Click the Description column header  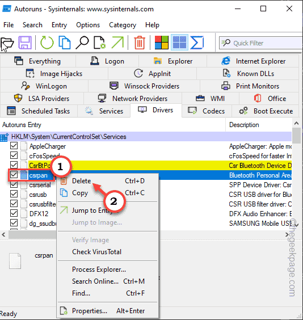point(259,125)
